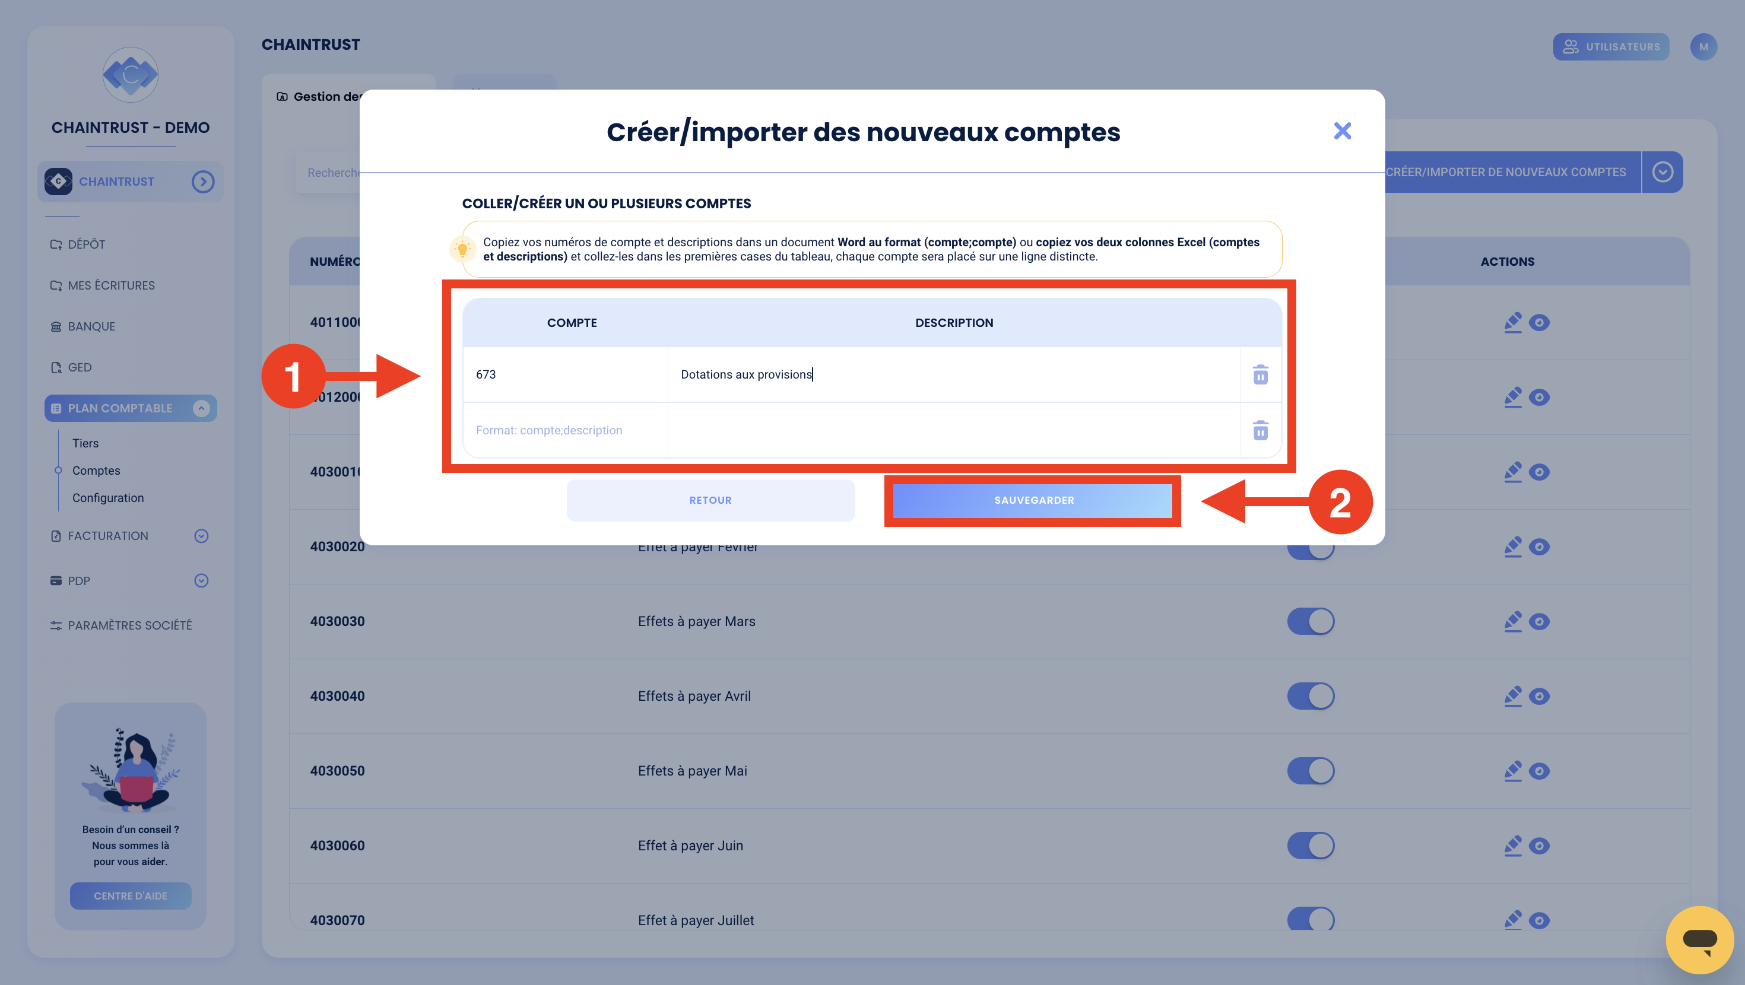1745x985 pixels.
Task: Click the RETOUR button
Action: pos(710,501)
